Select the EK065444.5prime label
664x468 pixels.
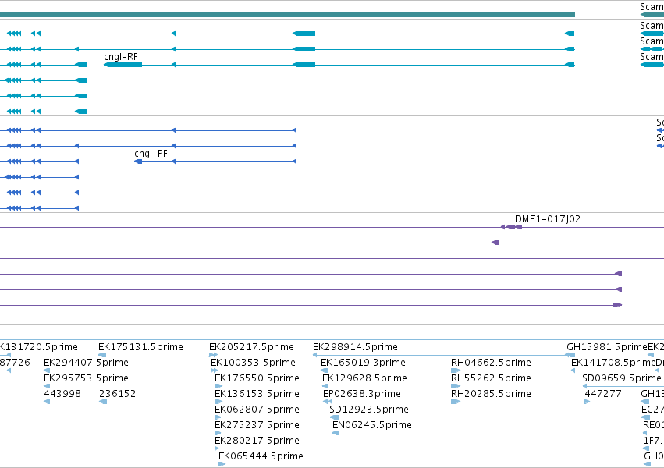coord(261,456)
